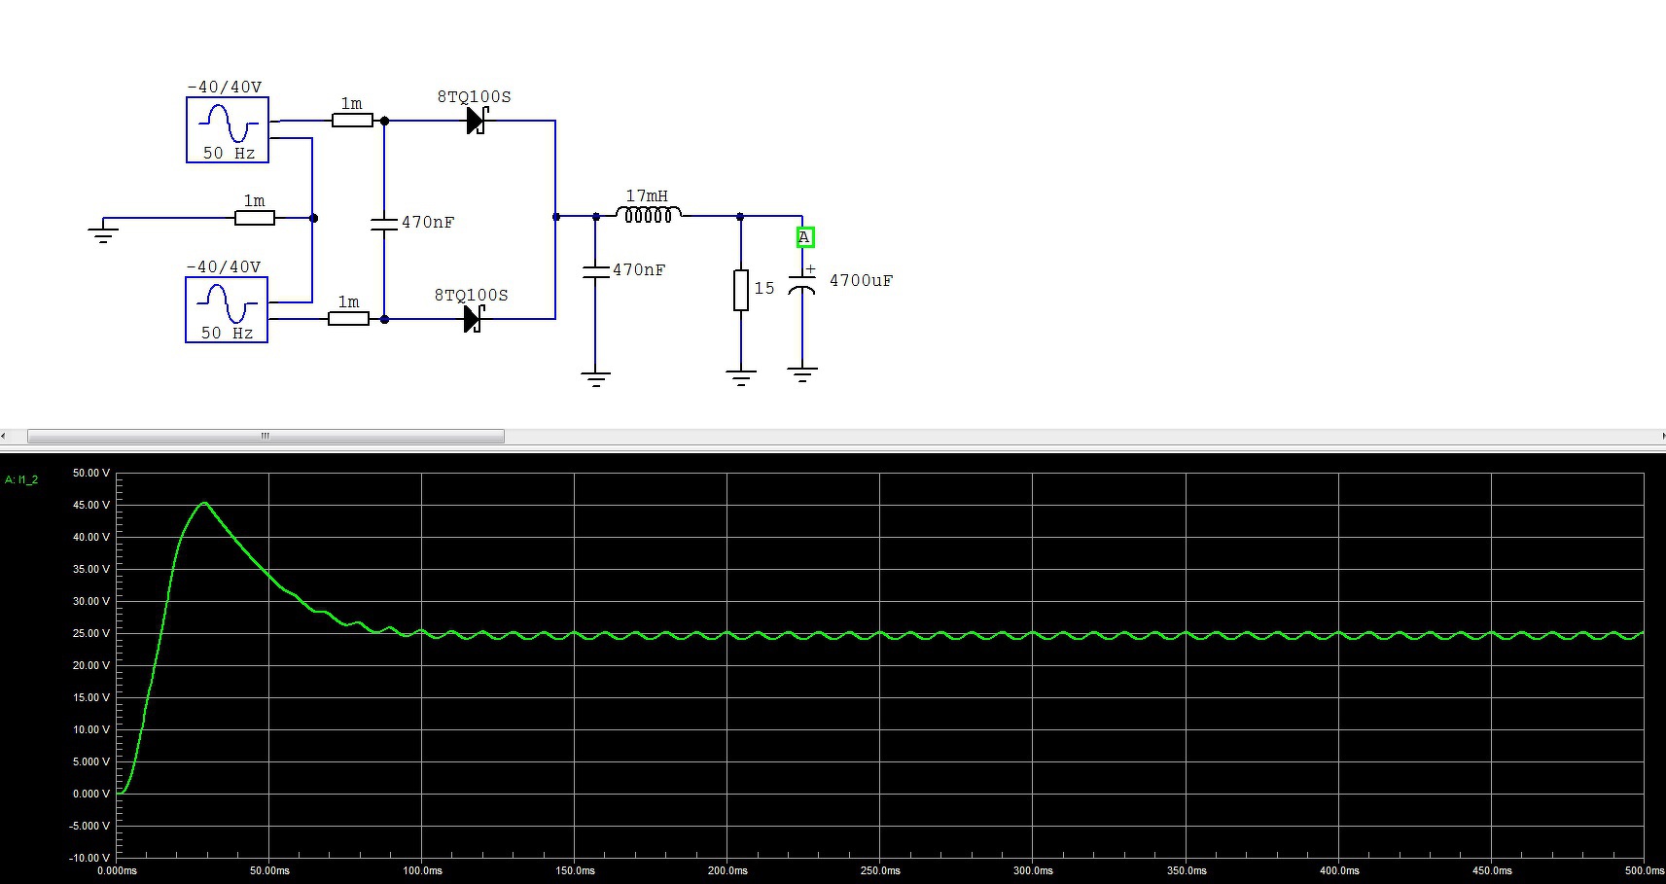The height and width of the screenshot is (884, 1666).
Task: Click the horizontal scrollbar thumb of the schematic
Action: pyautogui.click(x=266, y=436)
